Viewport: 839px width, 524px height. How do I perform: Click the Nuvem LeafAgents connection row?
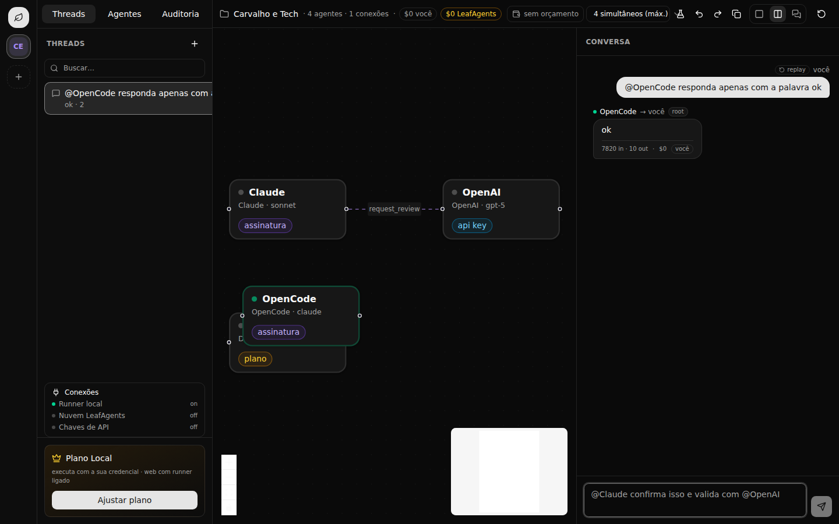(125, 416)
